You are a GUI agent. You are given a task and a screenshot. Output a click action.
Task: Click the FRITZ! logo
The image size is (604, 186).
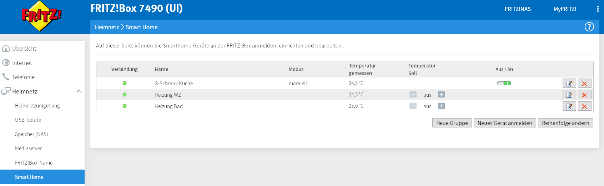pos(41,16)
